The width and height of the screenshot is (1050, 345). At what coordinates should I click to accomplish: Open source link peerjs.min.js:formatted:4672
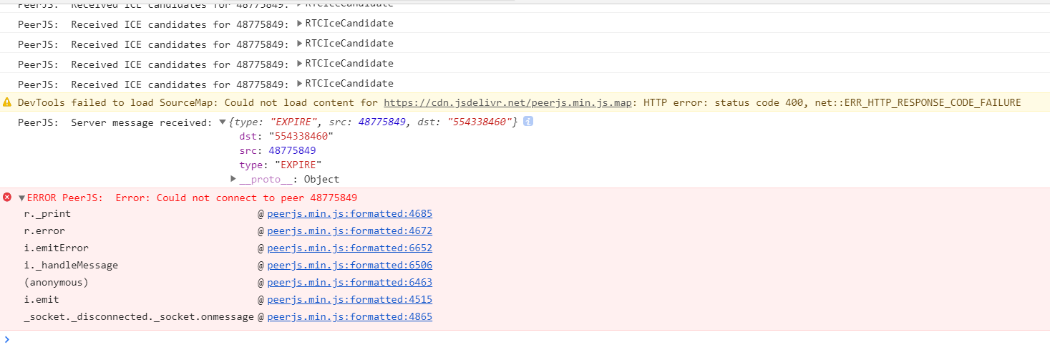(x=349, y=231)
